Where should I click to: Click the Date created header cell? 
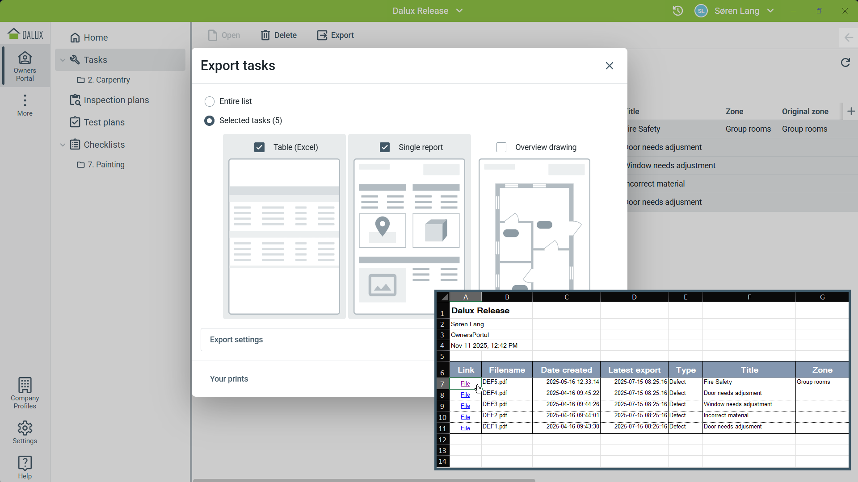[567, 370]
